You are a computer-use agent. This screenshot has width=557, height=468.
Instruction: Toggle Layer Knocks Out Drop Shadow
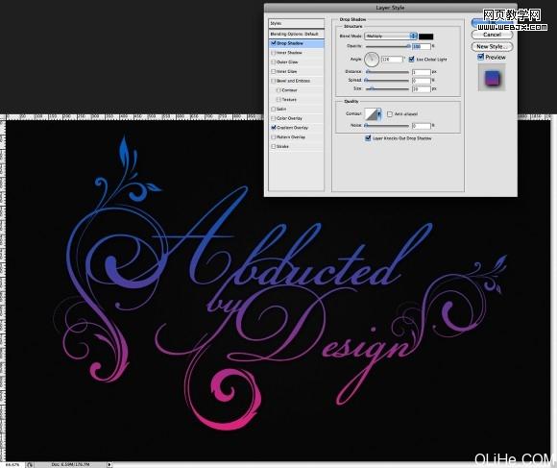368,137
